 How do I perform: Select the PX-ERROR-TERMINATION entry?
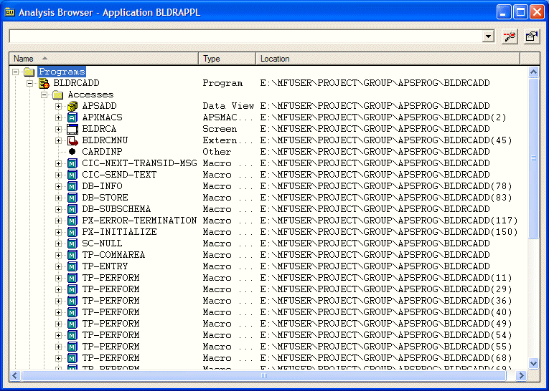(139, 221)
